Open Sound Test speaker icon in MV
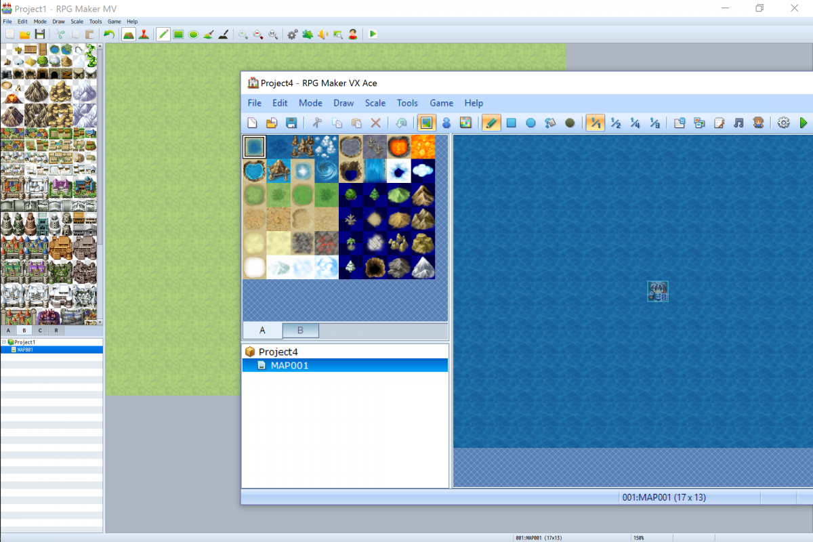813x542 pixels. tap(322, 34)
